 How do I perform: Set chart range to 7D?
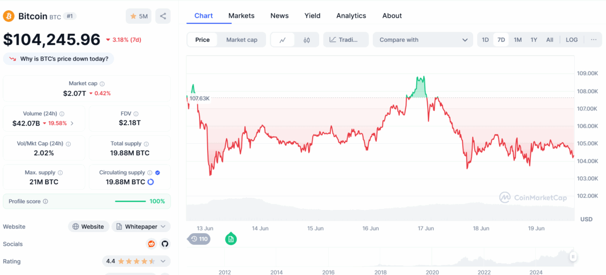point(501,40)
